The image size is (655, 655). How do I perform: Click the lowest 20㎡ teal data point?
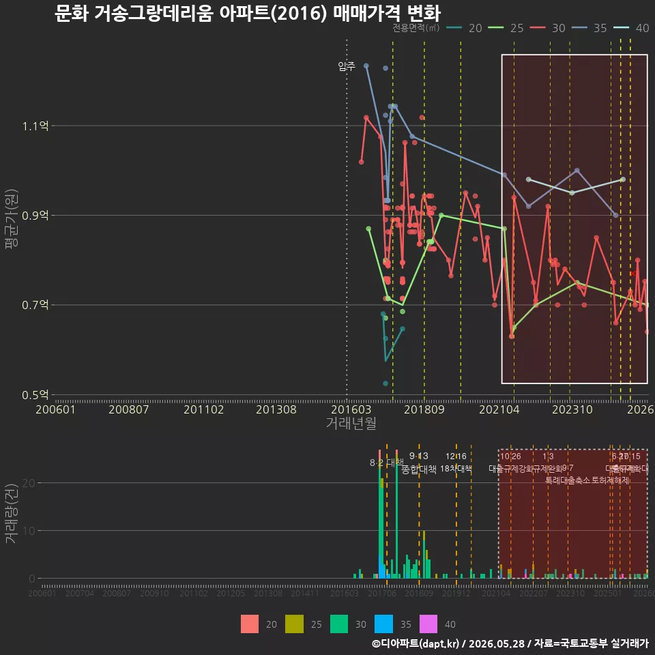[385, 383]
